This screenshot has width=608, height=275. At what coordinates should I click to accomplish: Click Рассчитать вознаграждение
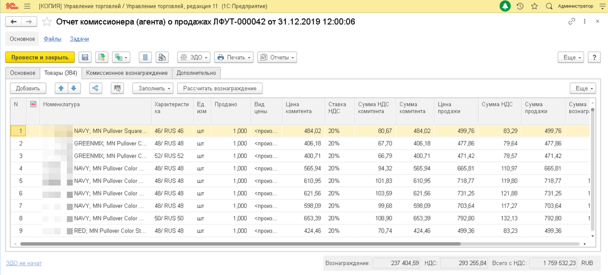(x=220, y=88)
